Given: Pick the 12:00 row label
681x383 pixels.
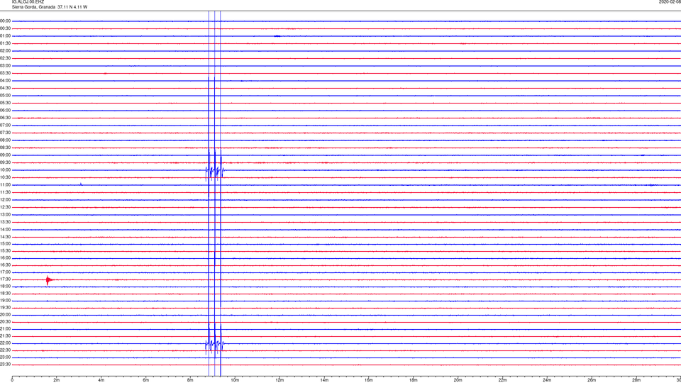Looking at the screenshot, I should (x=5, y=200).
